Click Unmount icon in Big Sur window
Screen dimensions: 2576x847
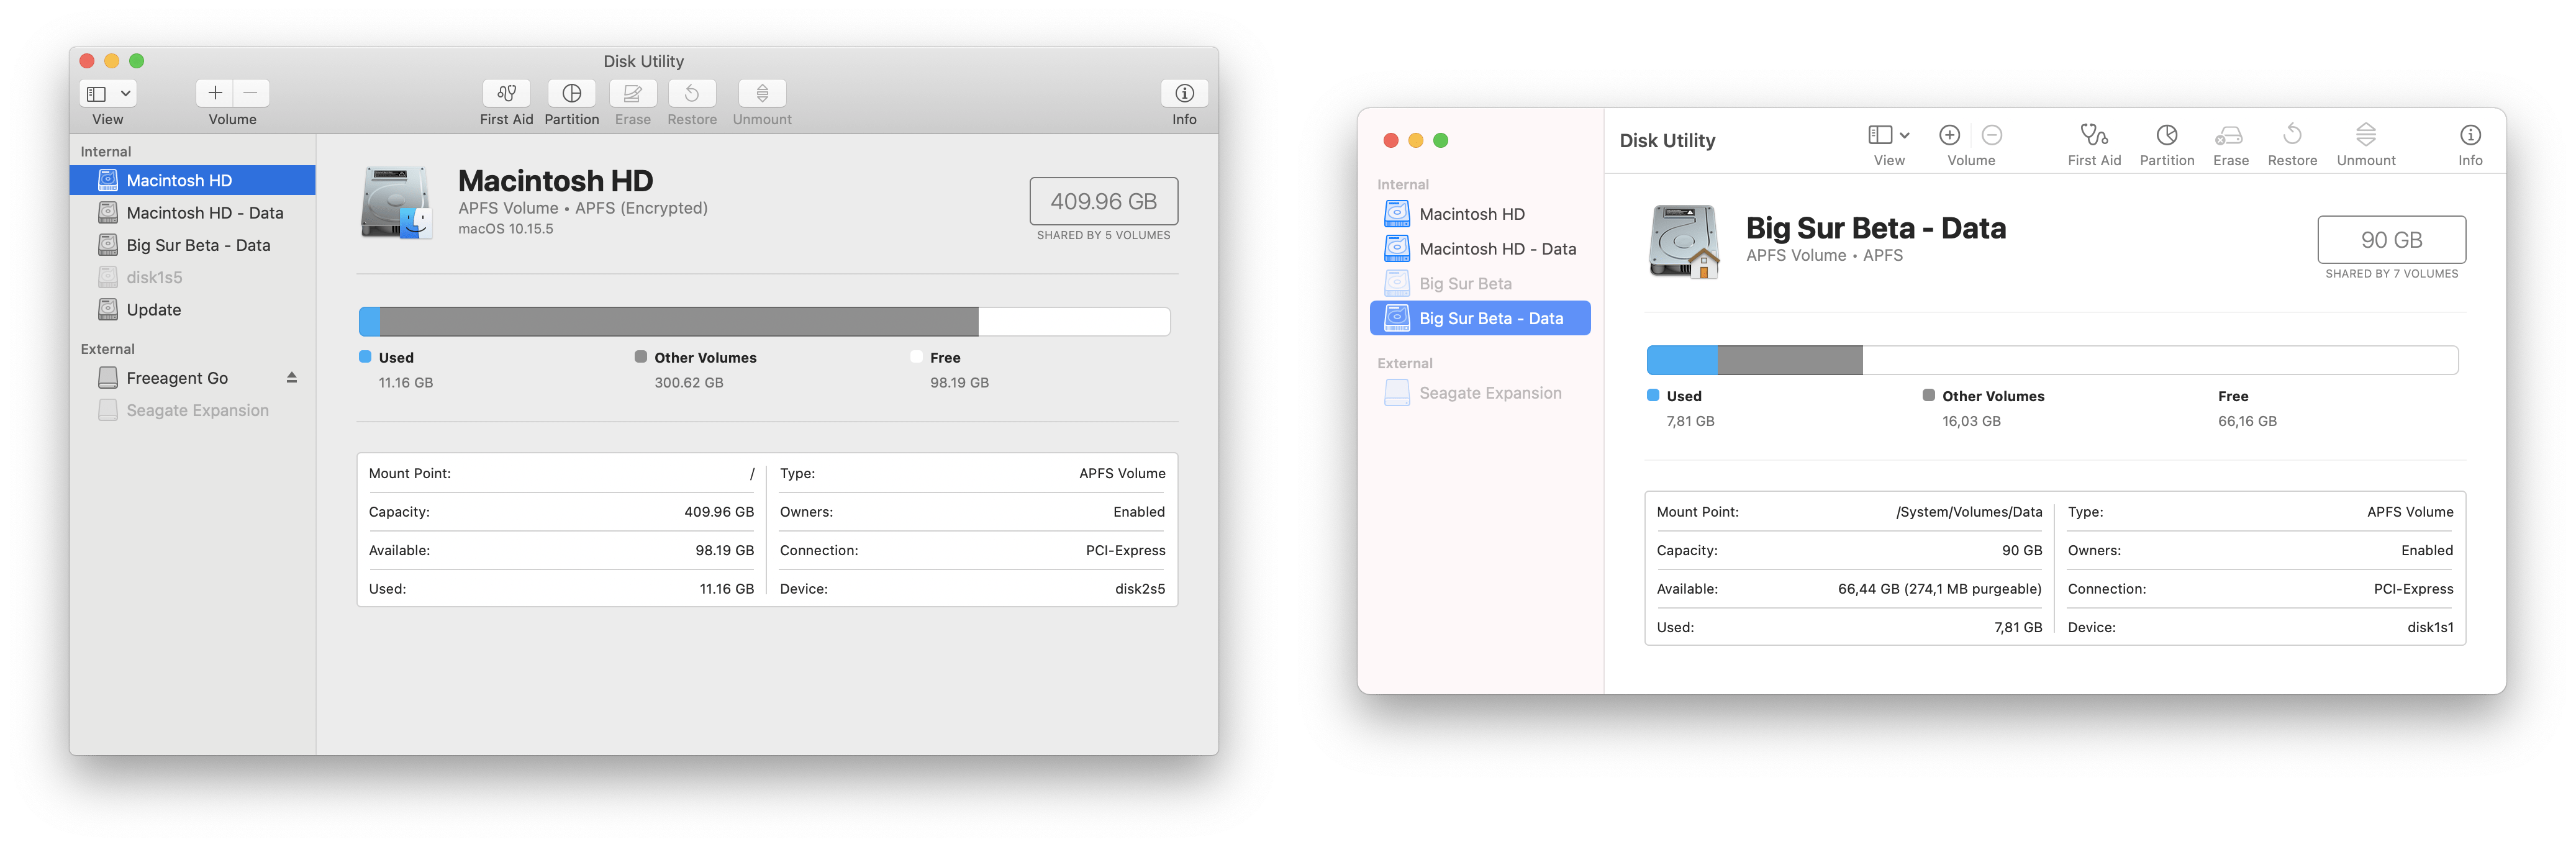(x=2366, y=134)
